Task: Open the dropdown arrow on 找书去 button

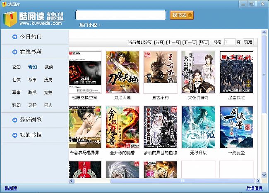Action: coord(190,15)
